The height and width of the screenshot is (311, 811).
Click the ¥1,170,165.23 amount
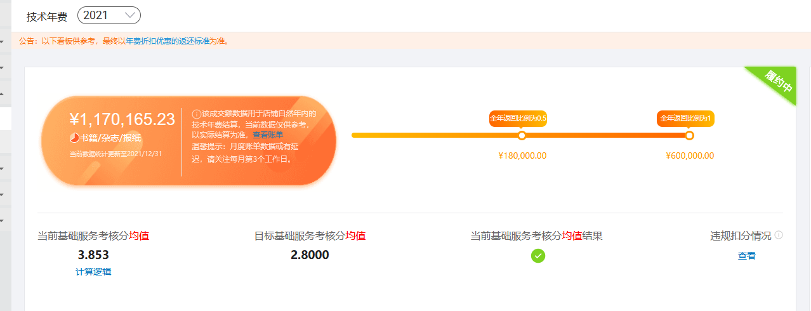[x=122, y=119]
